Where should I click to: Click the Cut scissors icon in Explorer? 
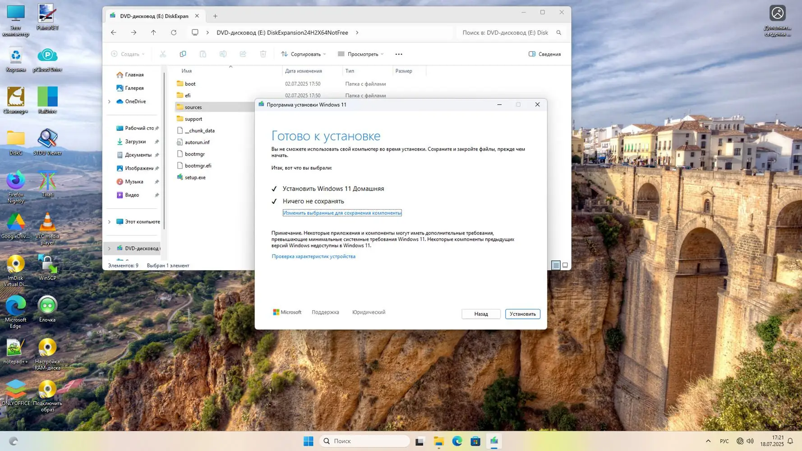[163, 54]
